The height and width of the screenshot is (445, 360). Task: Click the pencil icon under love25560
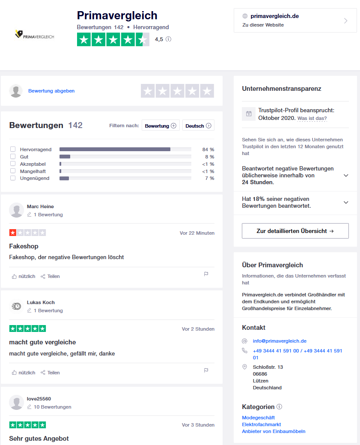29,407
